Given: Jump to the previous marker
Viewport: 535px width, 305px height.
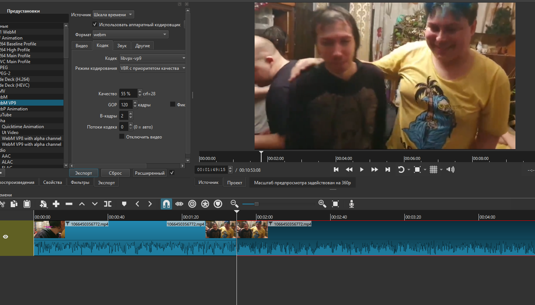Looking at the screenshot, I should coord(137,204).
